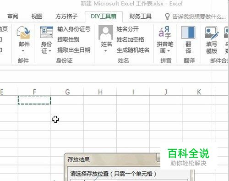Viewport: 229px width, 181px height.
Task: Switch to the 视图 tab
Action: pos(37,16)
